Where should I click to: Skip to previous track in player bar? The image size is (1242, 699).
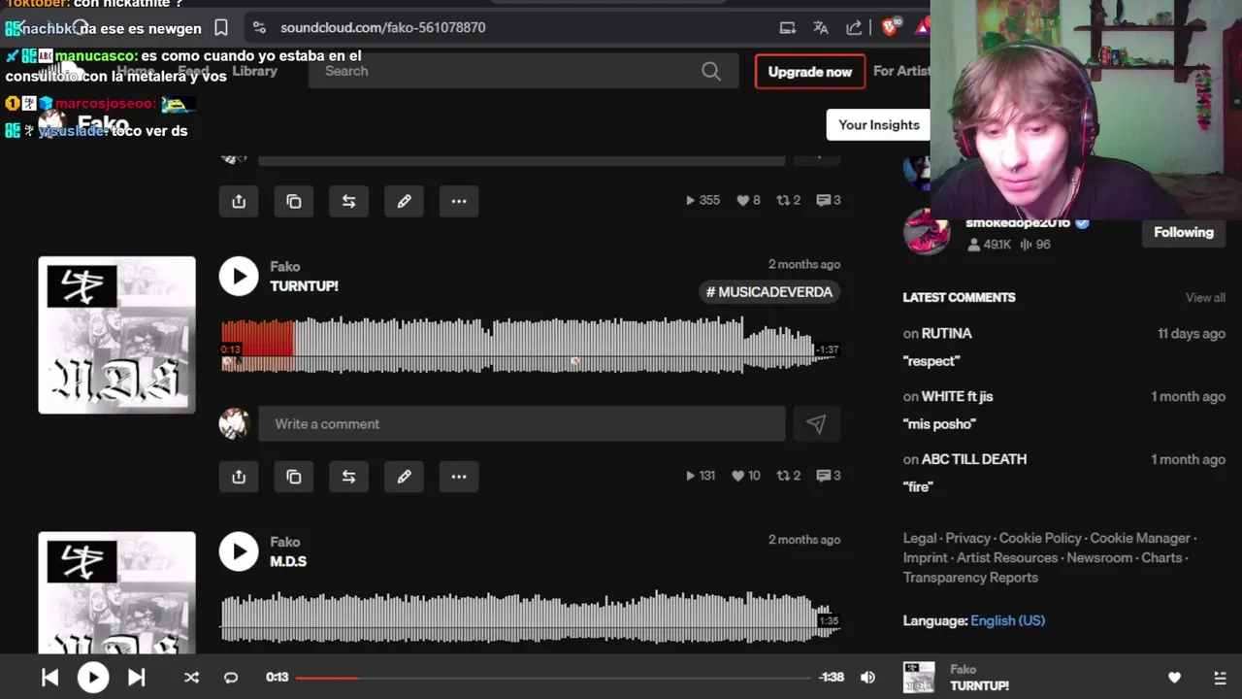50,678
